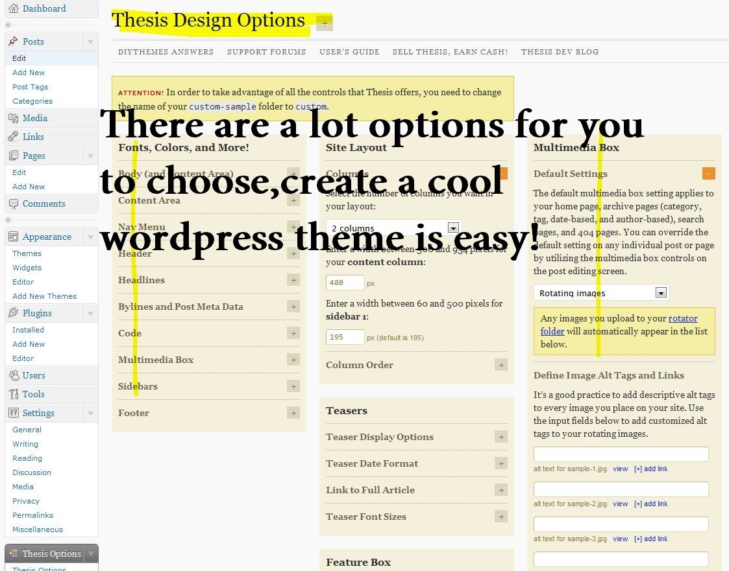Click view link for sample-1.jpg

point(620,469)
